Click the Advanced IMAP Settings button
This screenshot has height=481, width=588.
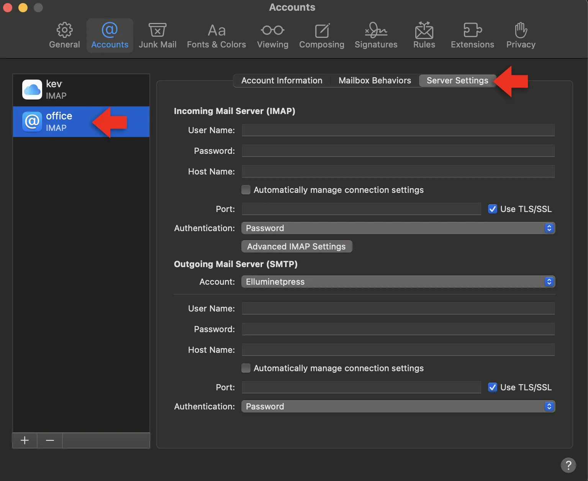[x=296, y=246]
